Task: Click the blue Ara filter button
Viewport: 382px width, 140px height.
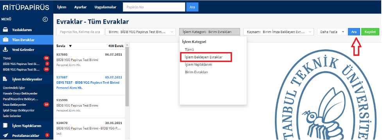Action: click(x=354, y=32)
